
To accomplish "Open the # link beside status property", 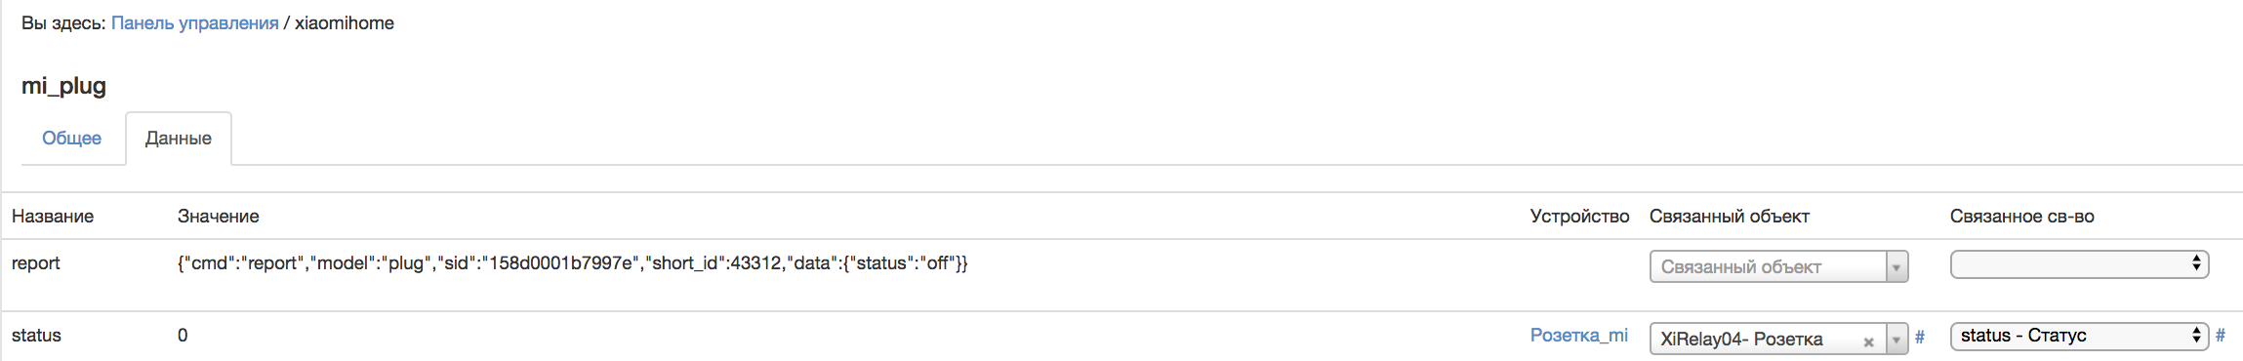I will point(2221,336).
